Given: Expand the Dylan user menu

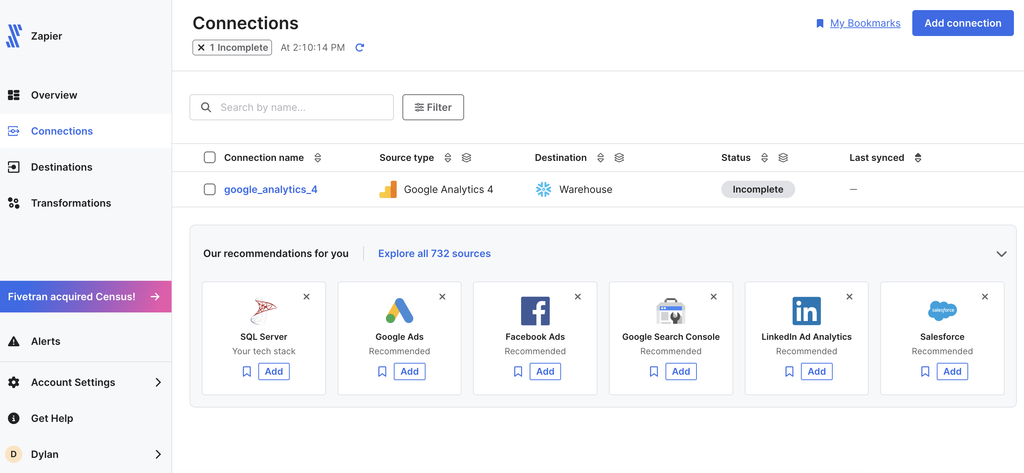Looking at the screenshot, I should pos(158,454).
